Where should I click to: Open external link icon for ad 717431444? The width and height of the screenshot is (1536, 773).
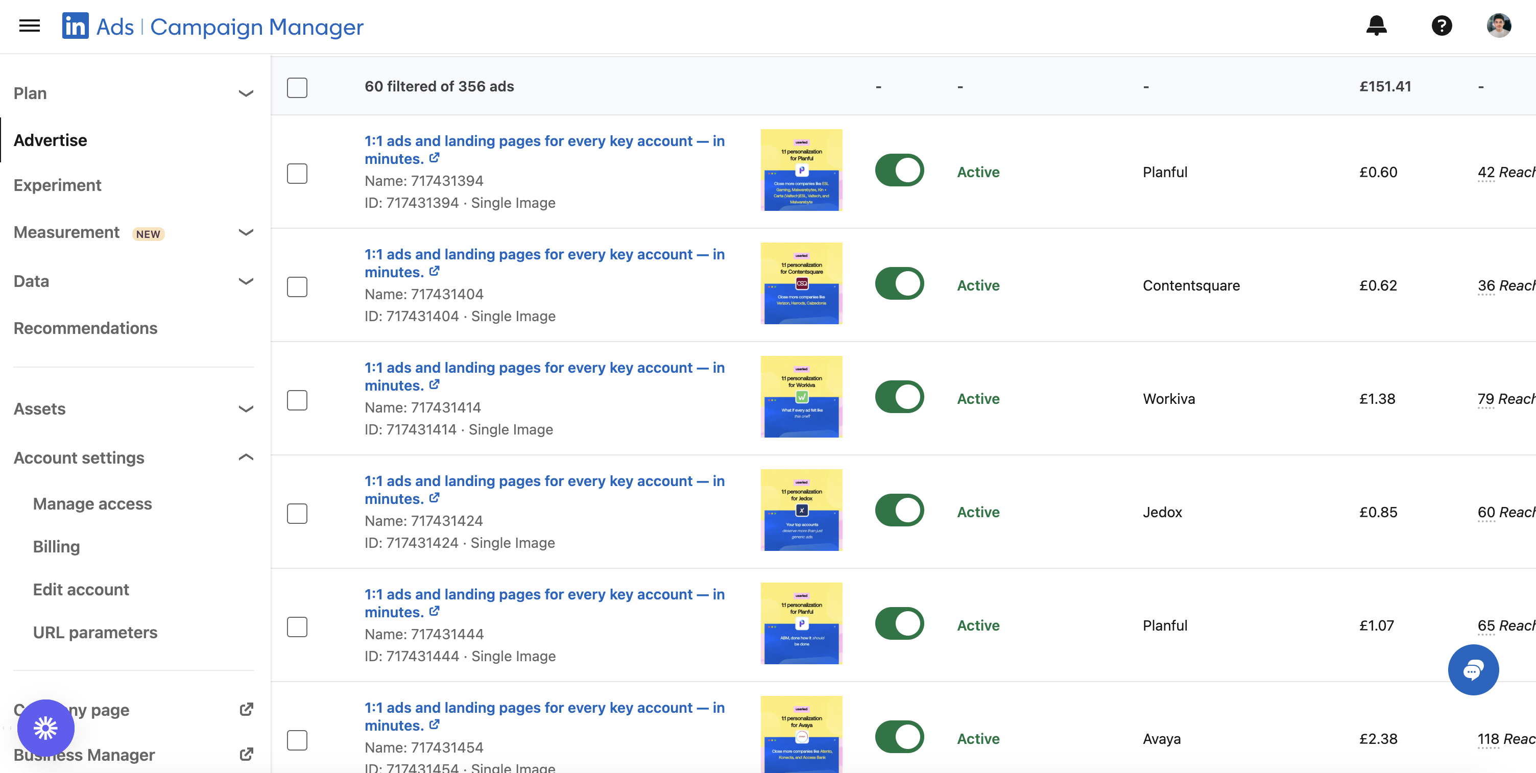(434, 611)
